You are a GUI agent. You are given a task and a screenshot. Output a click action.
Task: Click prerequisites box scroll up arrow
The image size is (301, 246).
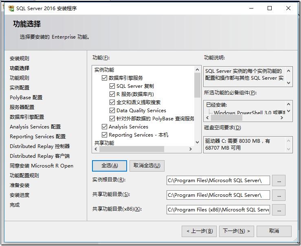coord(288,104)
